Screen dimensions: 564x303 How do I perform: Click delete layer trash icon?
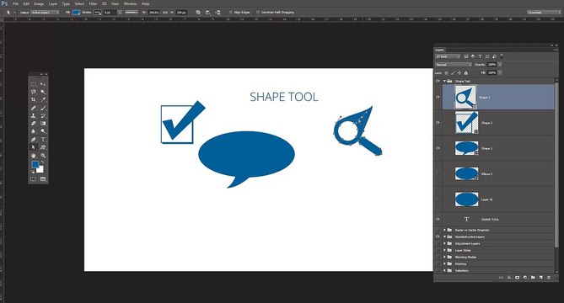point(549,278)
